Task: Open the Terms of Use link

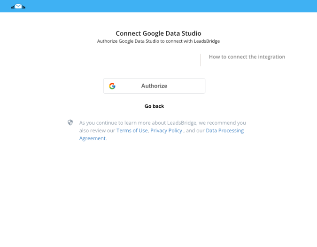Action: [x=132, y=131]
